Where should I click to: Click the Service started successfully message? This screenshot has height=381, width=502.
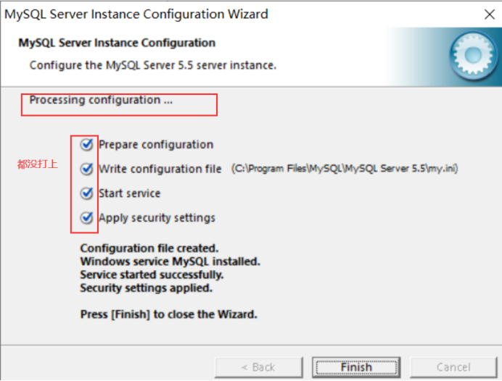click(152, 275)
